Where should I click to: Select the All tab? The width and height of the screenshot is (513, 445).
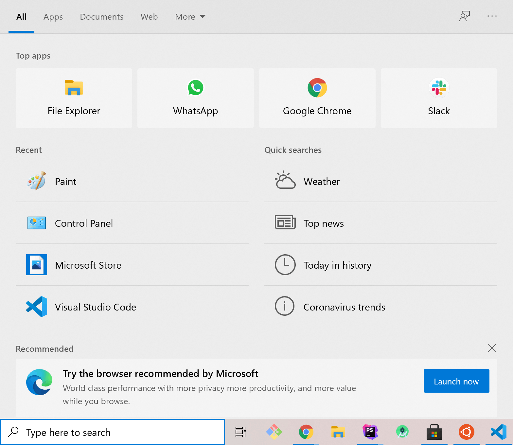pos(22,17)
